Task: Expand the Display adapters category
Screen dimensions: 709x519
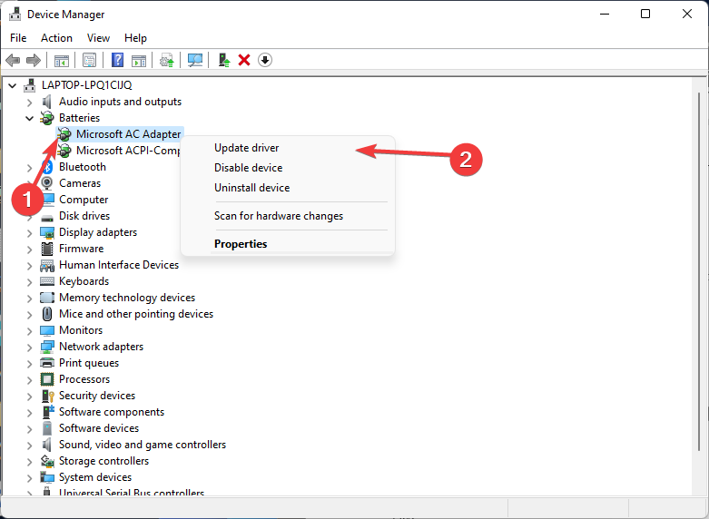Action: click(30, 233)
